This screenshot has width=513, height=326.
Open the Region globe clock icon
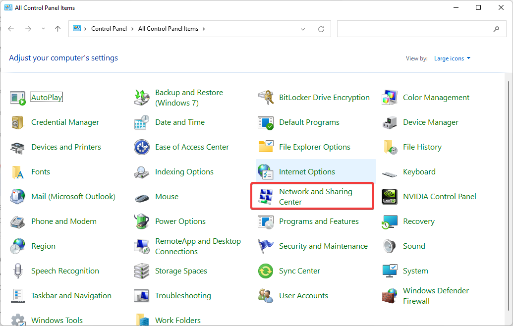tap(18, 246)
